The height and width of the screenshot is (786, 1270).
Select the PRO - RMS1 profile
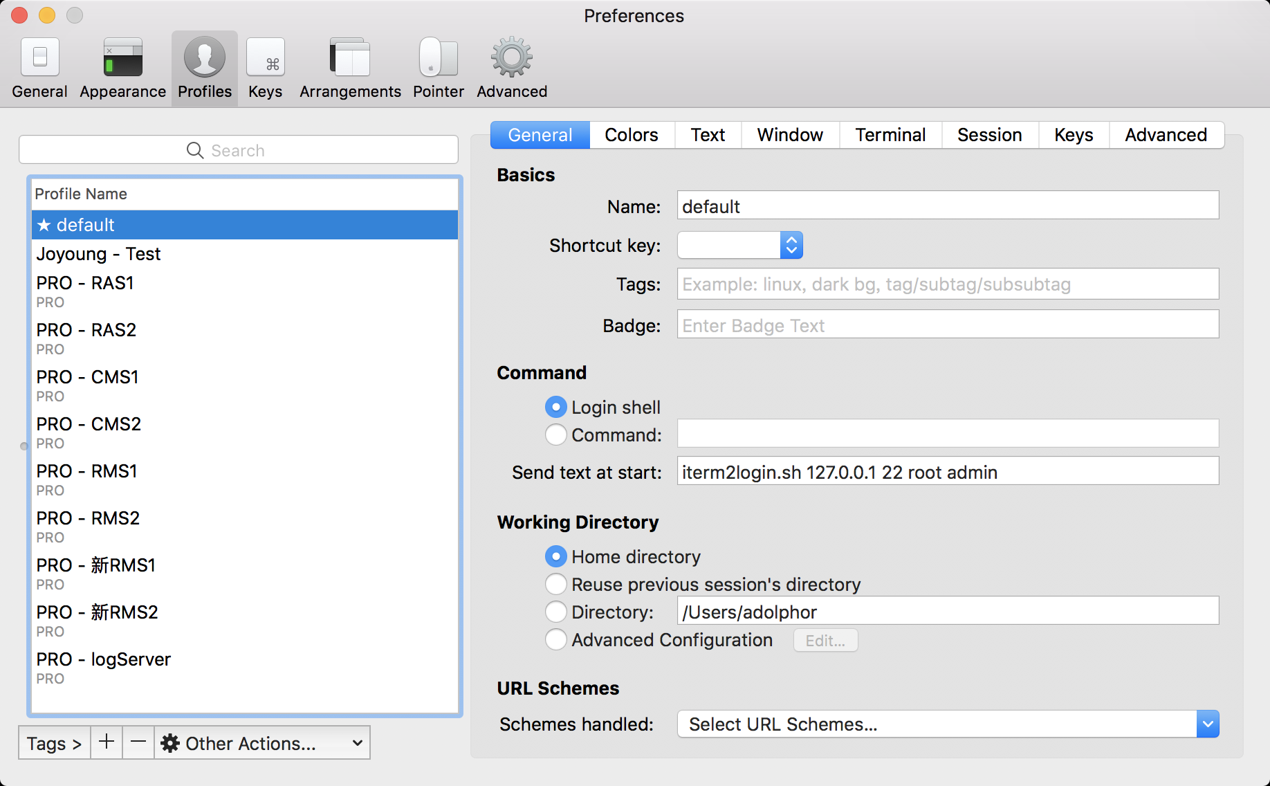tap(245, 480)
